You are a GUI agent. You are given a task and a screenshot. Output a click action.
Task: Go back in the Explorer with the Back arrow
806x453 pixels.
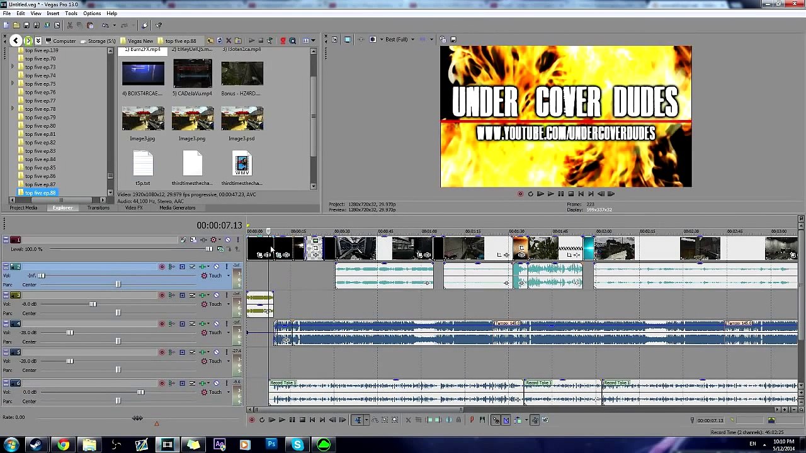point(16,41)
